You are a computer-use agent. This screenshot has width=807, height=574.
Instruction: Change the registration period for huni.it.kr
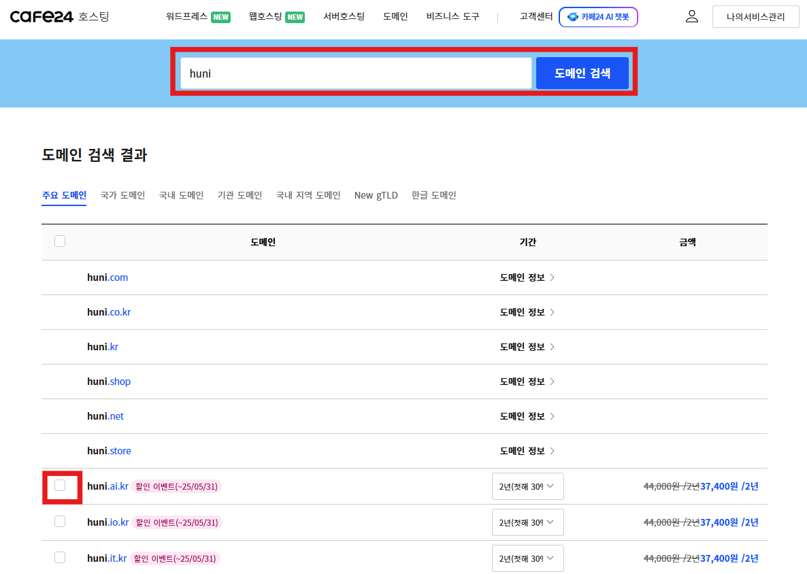coord(528,558)
